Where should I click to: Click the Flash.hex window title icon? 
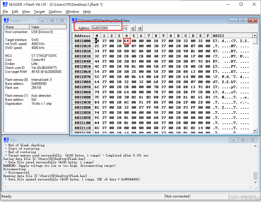coord(75,20)
